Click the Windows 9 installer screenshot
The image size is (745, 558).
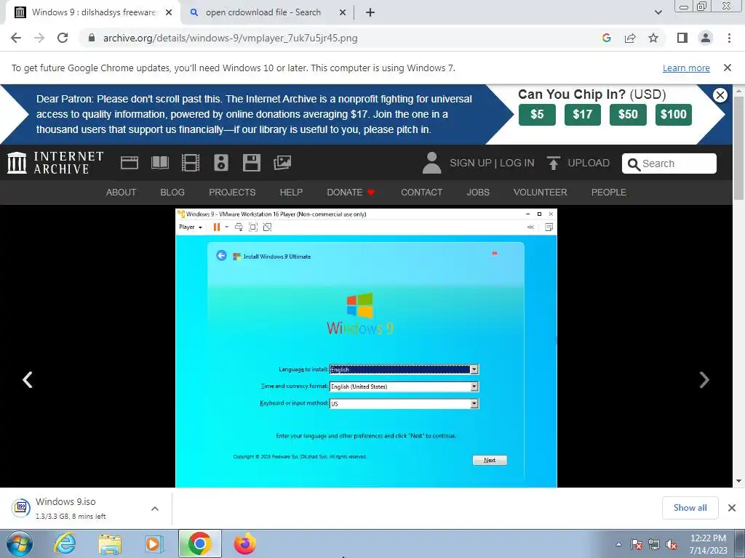pyautogui.click(x=366, y=348)
